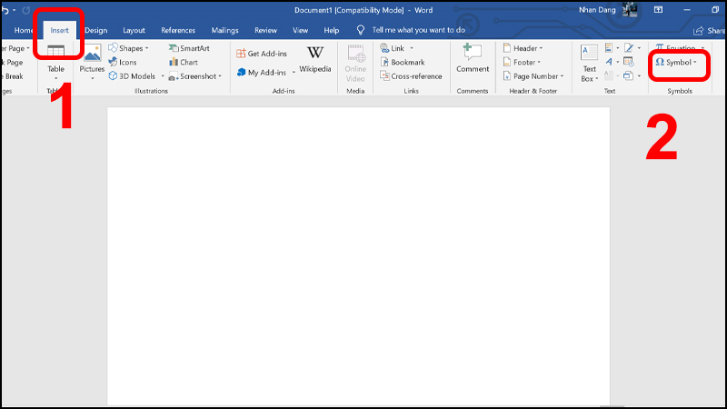Click Get Add-ins
This screenshot has height=409, width=727.
coord(261,54)
